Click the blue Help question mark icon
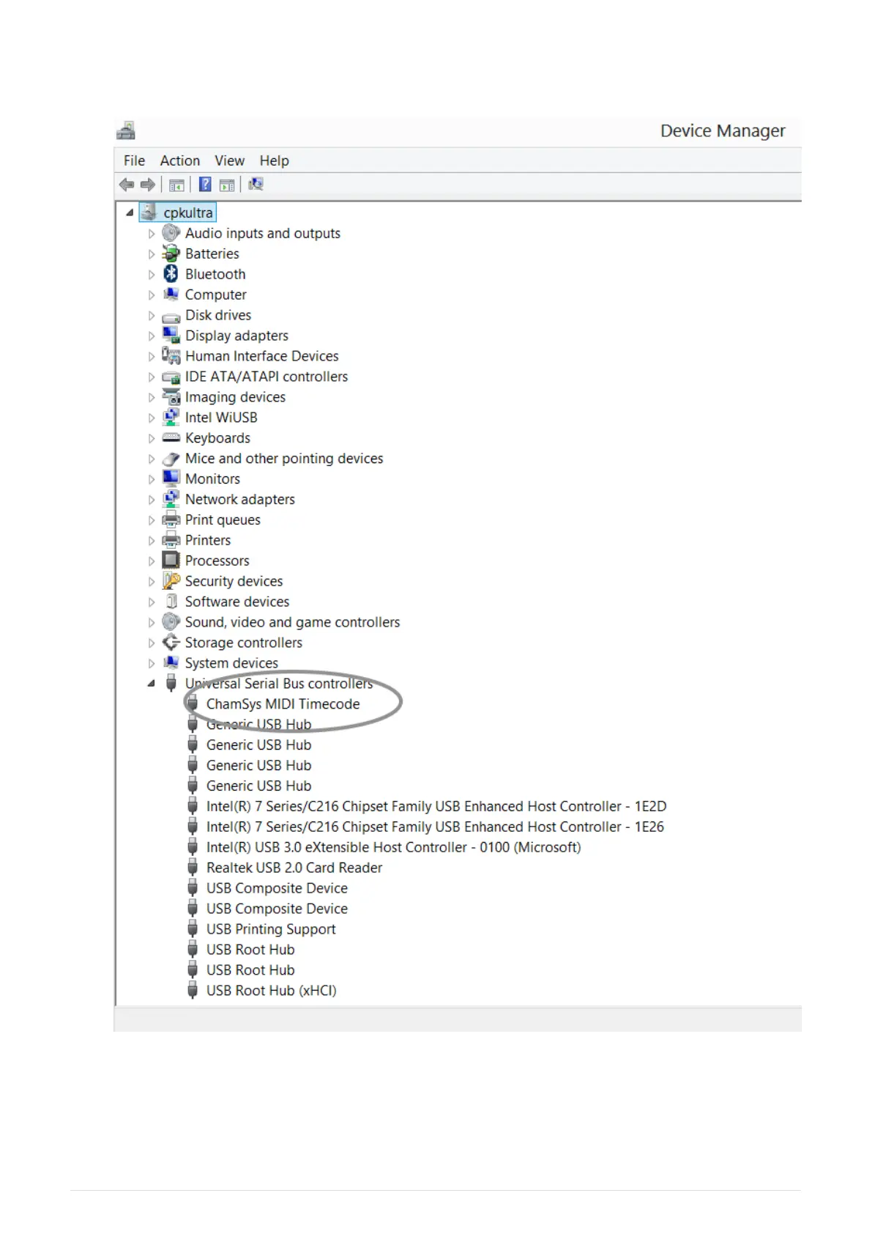The image size is (872, 1234). (206, 185)
